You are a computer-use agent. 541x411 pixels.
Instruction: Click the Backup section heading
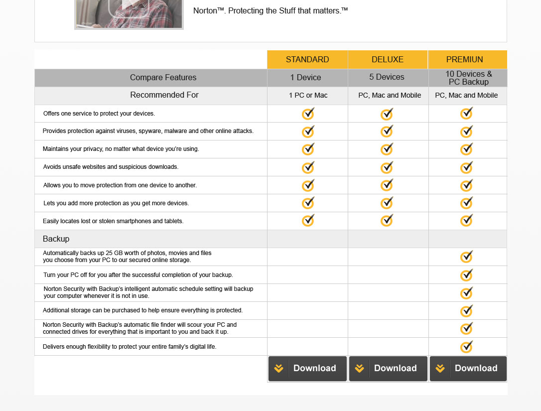[x=56, y=239]
